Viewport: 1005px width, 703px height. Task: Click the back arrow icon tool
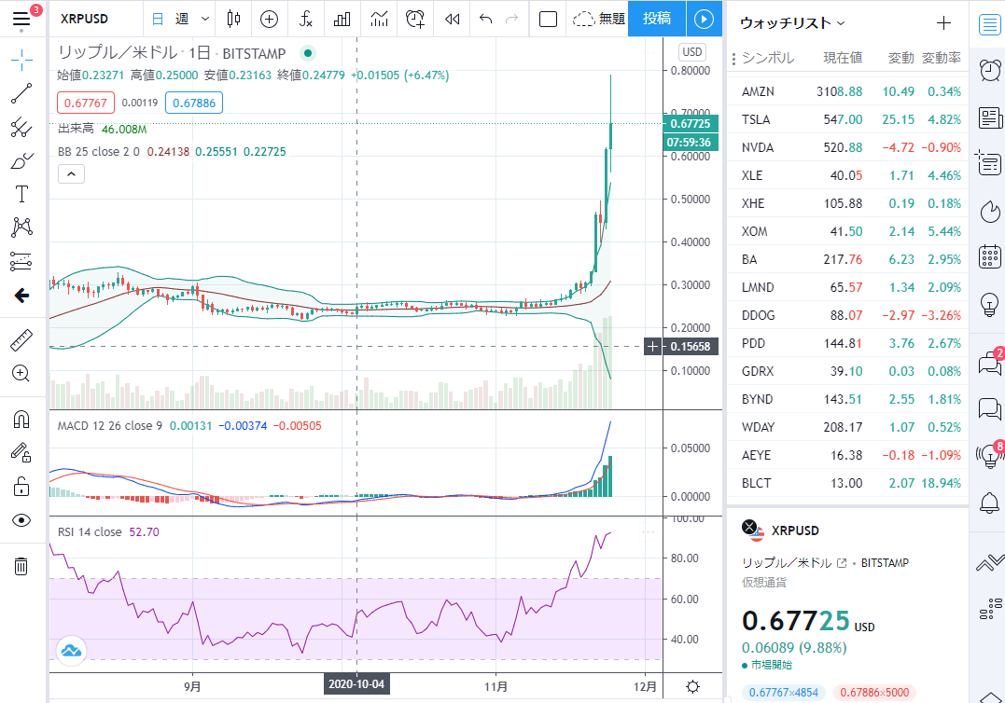(21, 296)
